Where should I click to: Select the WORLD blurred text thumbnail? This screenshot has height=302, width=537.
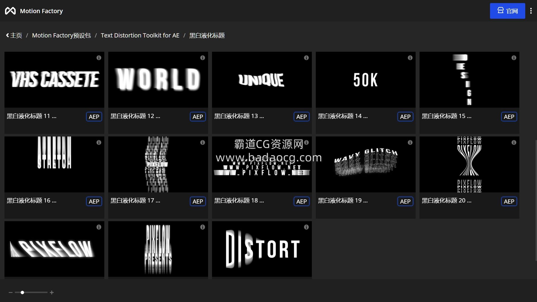[158, 80]
